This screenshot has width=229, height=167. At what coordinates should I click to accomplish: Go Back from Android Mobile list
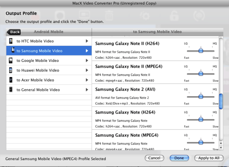(14, 32)
